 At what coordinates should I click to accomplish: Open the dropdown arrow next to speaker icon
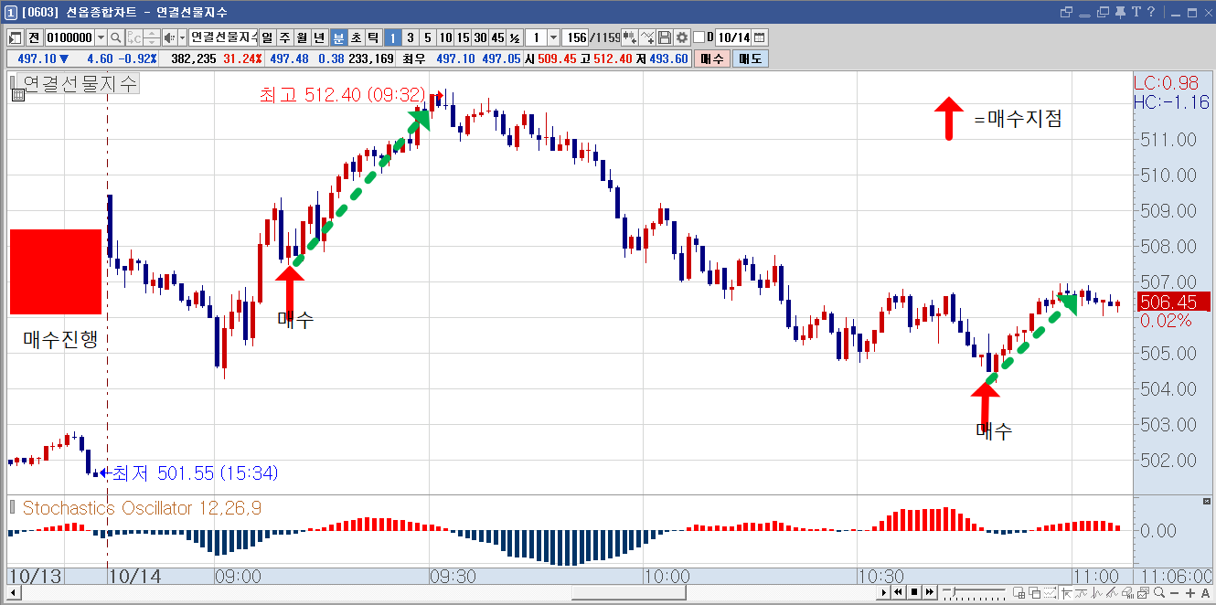[182, 37]
